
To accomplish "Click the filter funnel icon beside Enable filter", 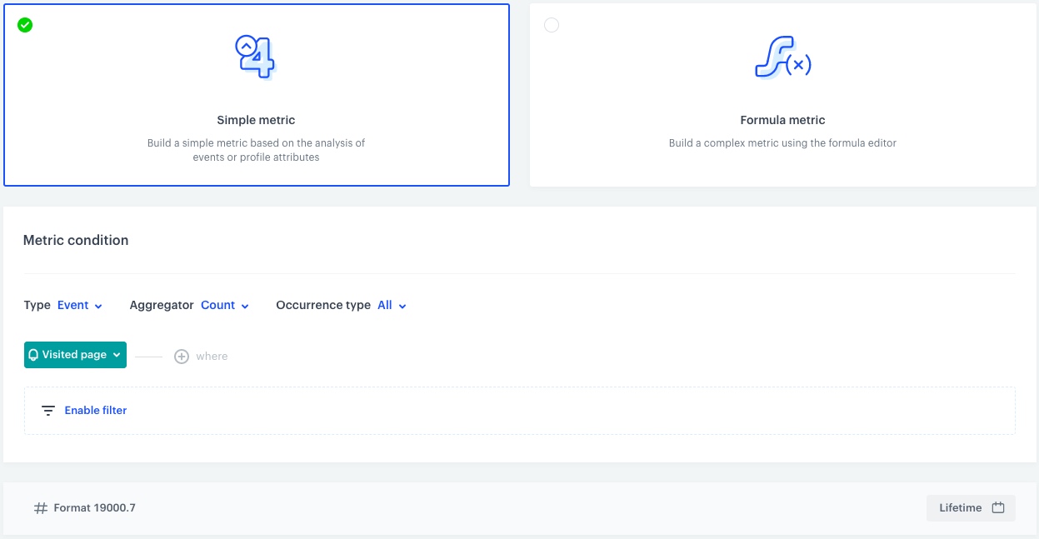I will [x=47, y=410].
